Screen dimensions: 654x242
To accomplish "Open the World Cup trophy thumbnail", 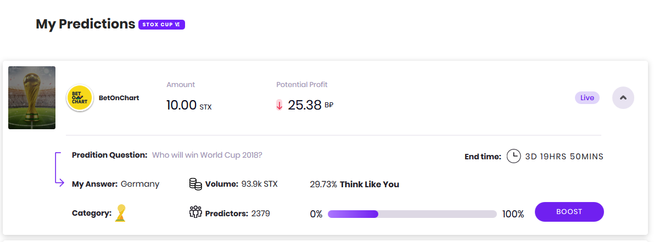I will [x=32, y=98].
